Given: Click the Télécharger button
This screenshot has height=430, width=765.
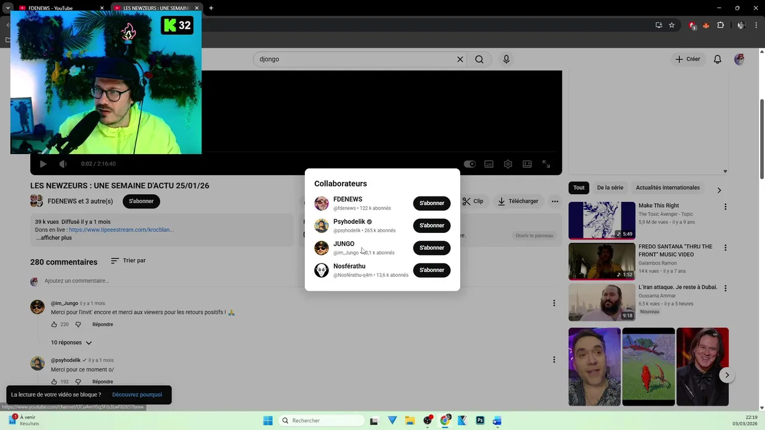Looking at the screenshot, I should click(x=518, y=201).
